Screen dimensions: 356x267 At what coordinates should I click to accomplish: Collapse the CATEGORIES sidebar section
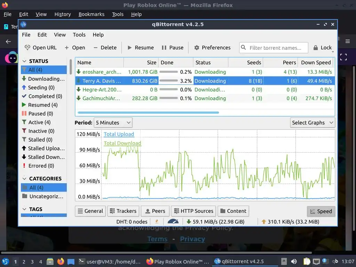[x=24, y=179]
